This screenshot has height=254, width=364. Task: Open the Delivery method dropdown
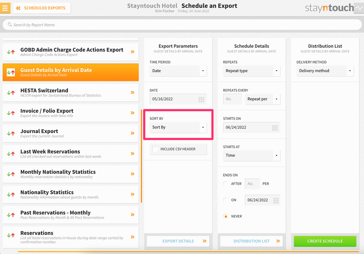[325, 71]
